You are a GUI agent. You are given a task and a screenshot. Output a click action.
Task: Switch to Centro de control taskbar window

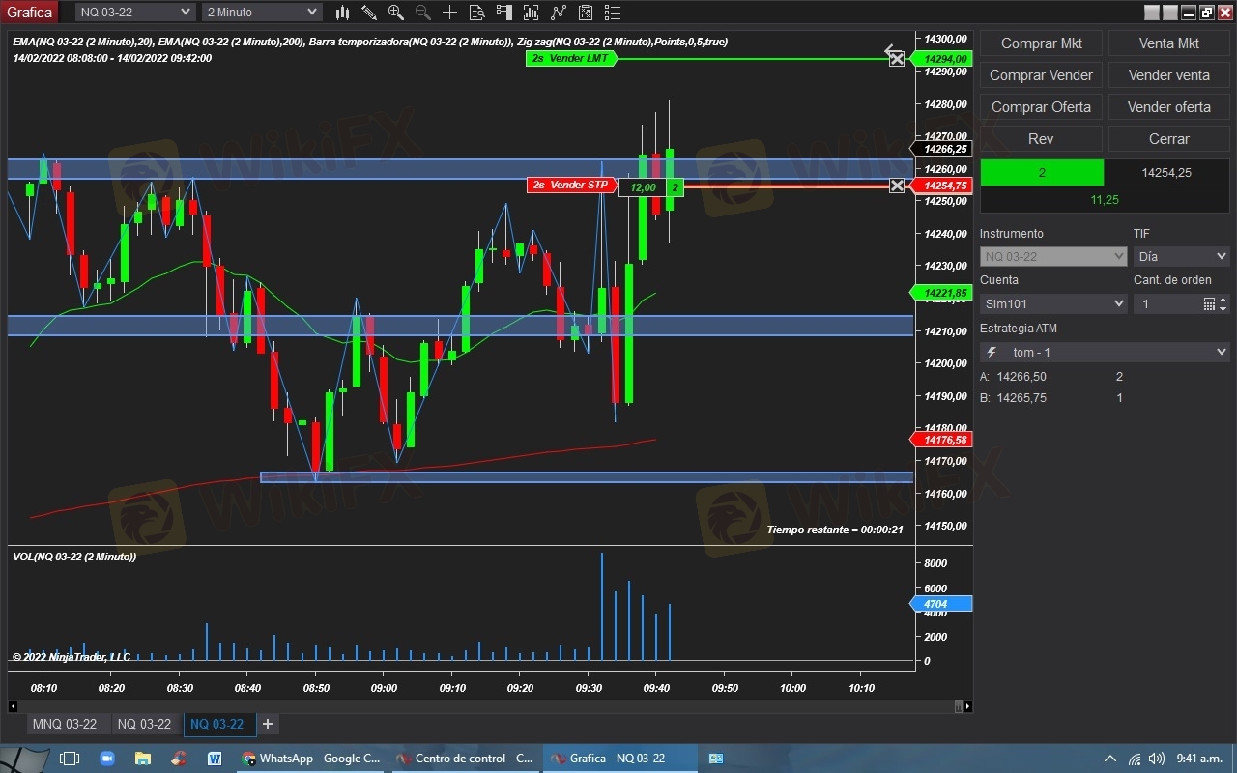point(466,759)
